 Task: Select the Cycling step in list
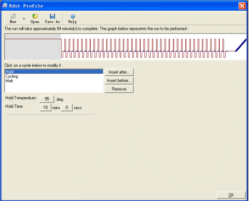tap(54, 76)
